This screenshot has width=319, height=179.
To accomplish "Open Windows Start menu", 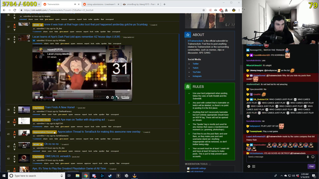I will coord(4,176).
